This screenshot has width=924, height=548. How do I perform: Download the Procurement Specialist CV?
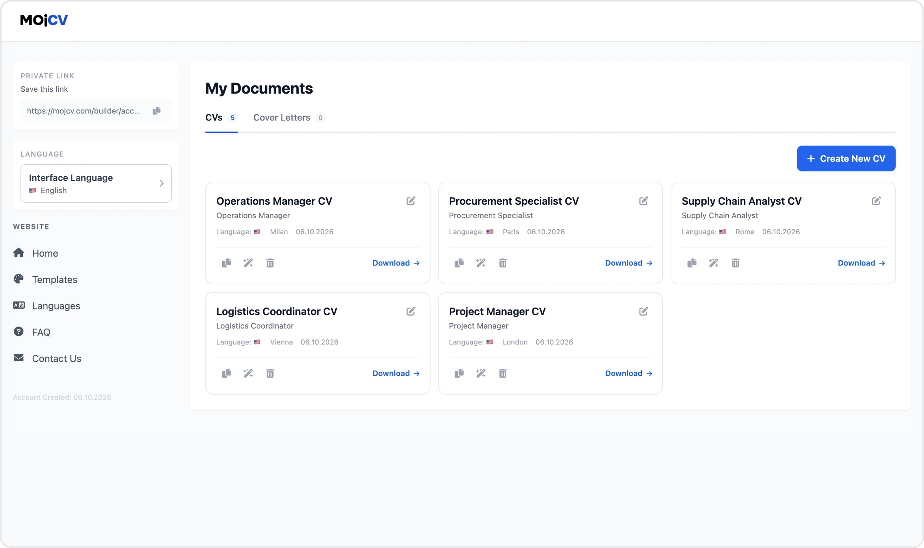point(629,263)
